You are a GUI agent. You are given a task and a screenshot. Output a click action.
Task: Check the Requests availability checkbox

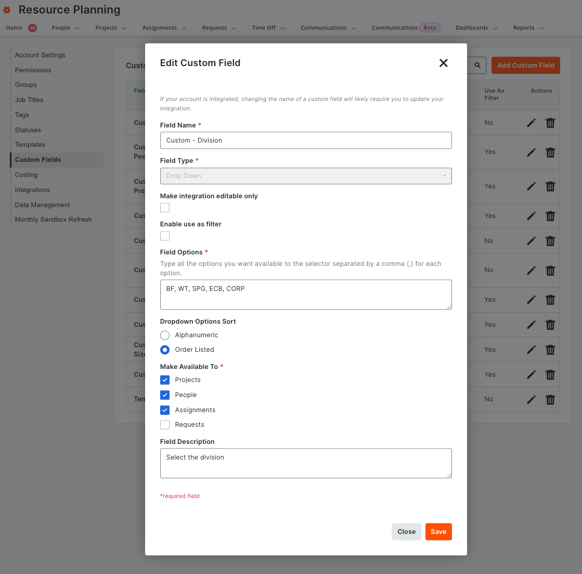click(165, 424)
